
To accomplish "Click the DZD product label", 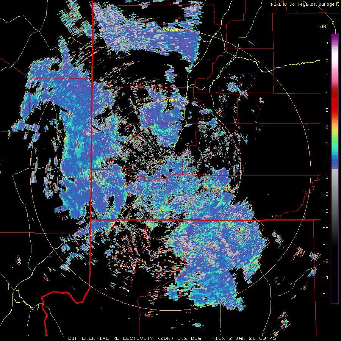I will 333,23.
